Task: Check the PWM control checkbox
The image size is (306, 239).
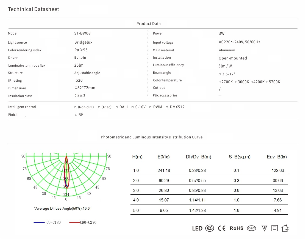Action: (151, 107)
